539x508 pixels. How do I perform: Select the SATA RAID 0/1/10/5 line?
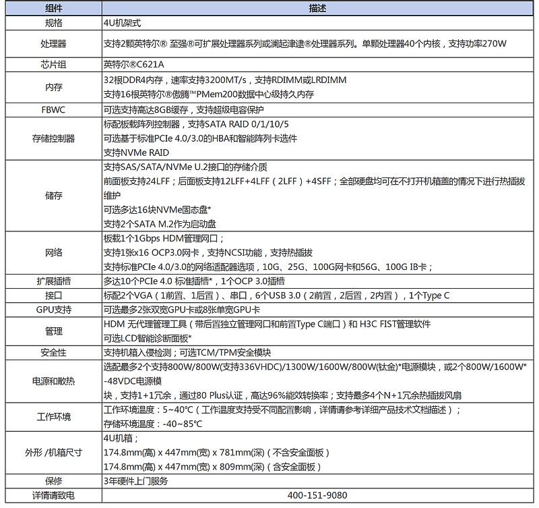click(196, 124)
